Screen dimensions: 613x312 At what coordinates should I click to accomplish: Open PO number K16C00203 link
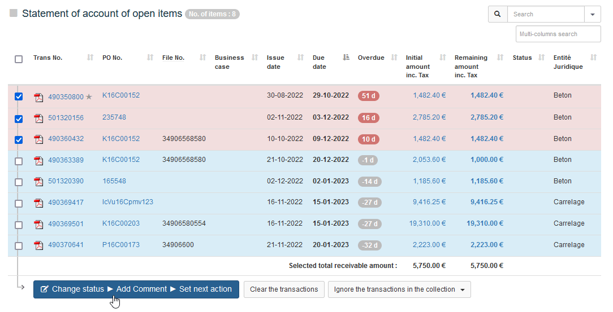click(120, 223)
